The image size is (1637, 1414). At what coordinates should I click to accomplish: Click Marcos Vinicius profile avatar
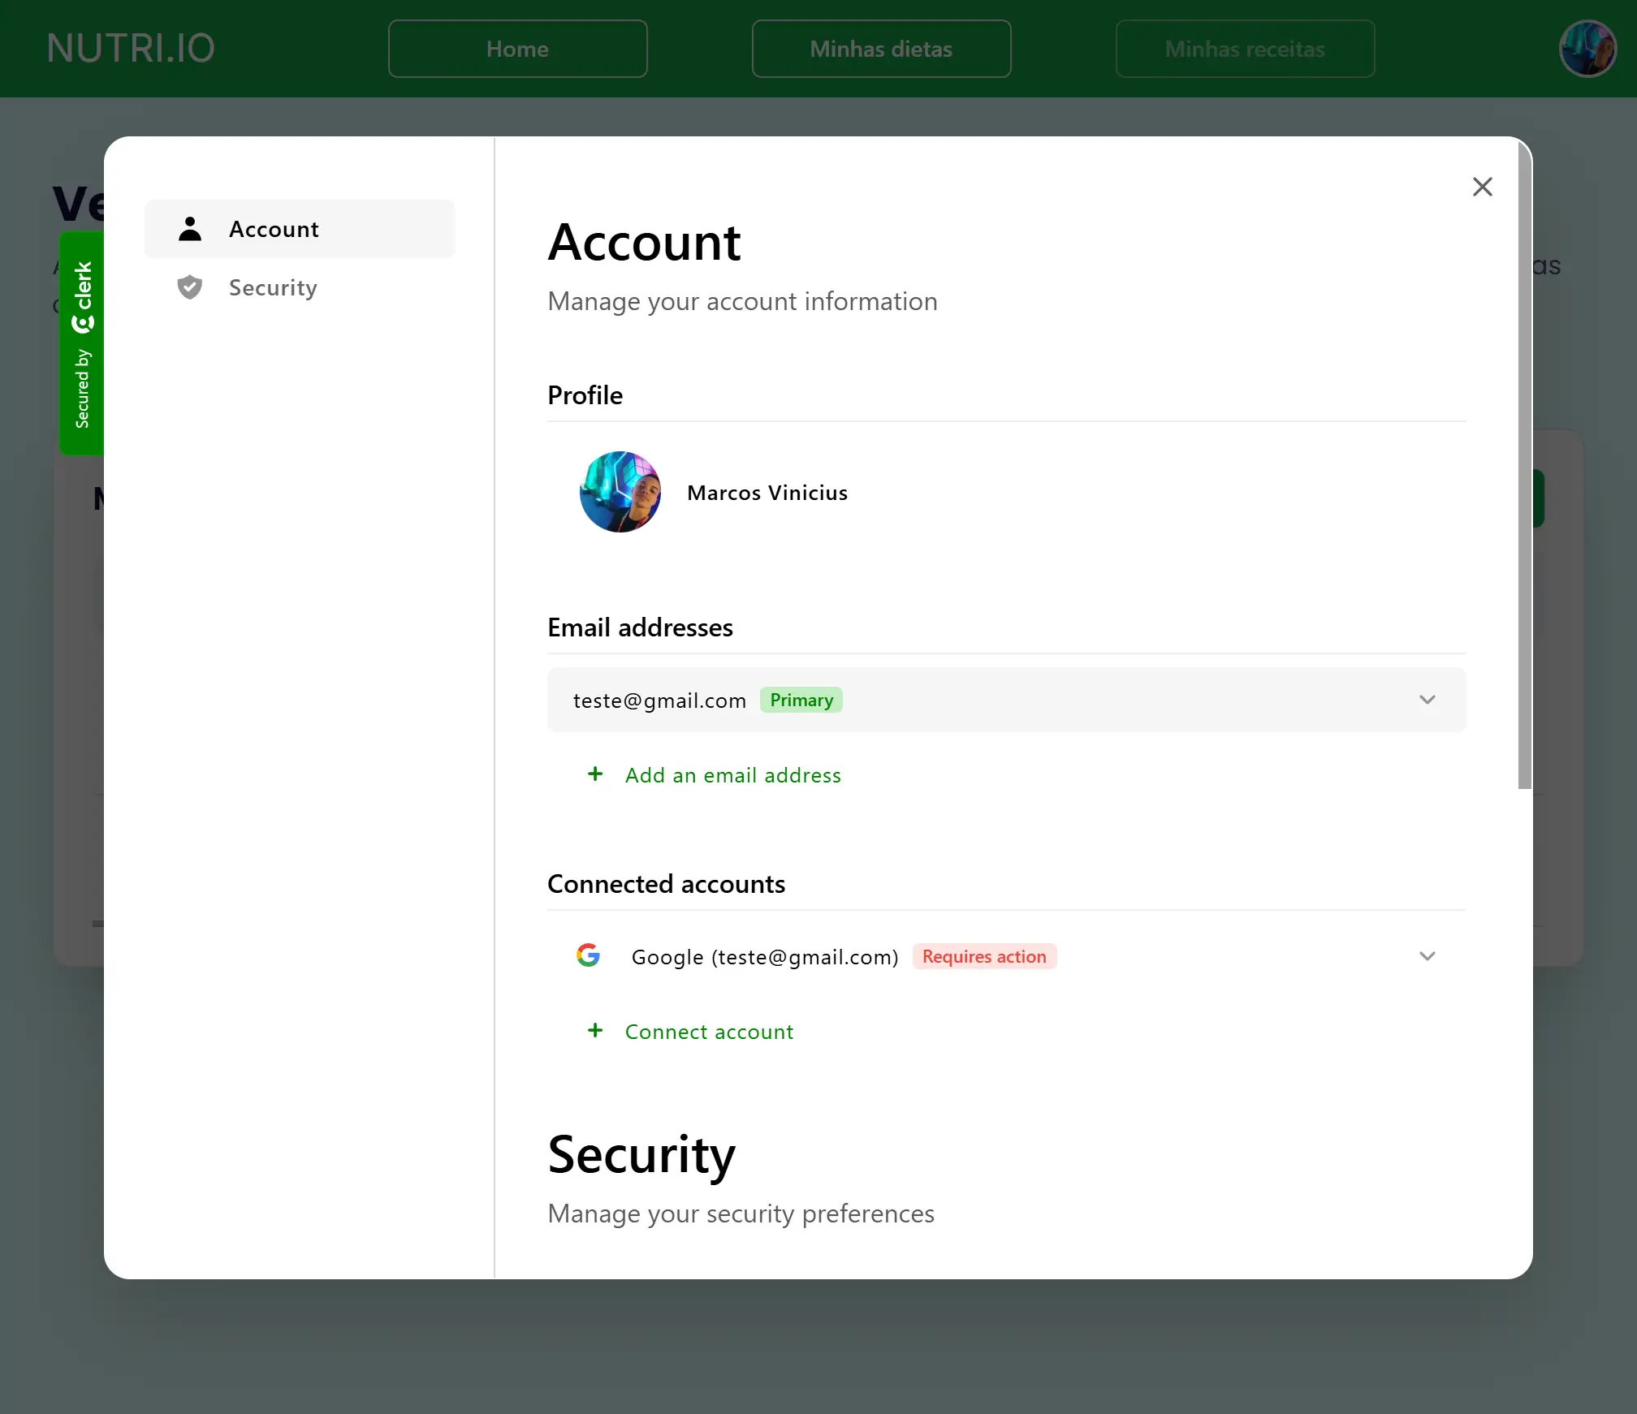[x=620, y=492]
